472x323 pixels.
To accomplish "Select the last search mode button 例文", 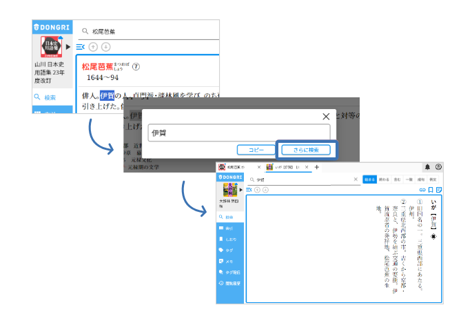I will click(x=433, y=179).
